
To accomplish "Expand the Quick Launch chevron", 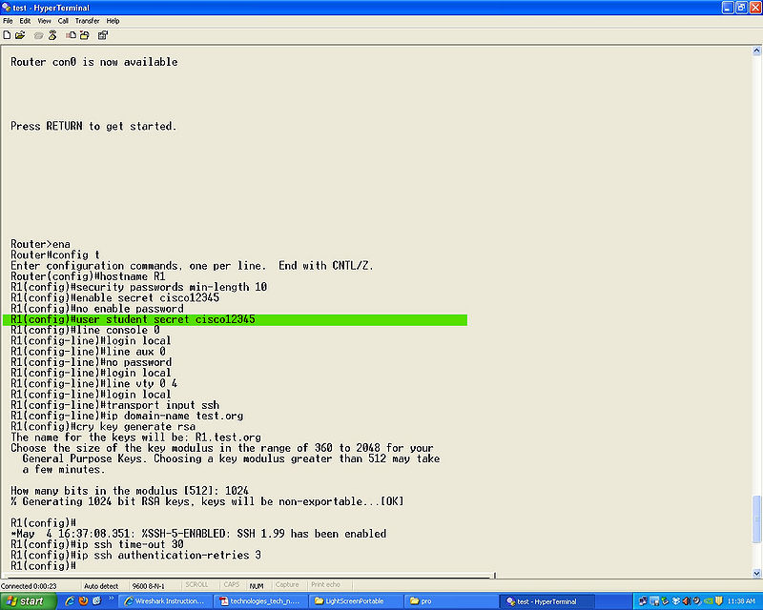I will (x=111, y=599).
